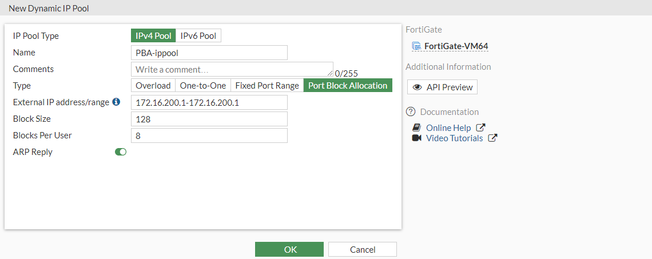Switch IP pool type to IPv6 Pool
The image size is (652, 259).
[198, 36]
